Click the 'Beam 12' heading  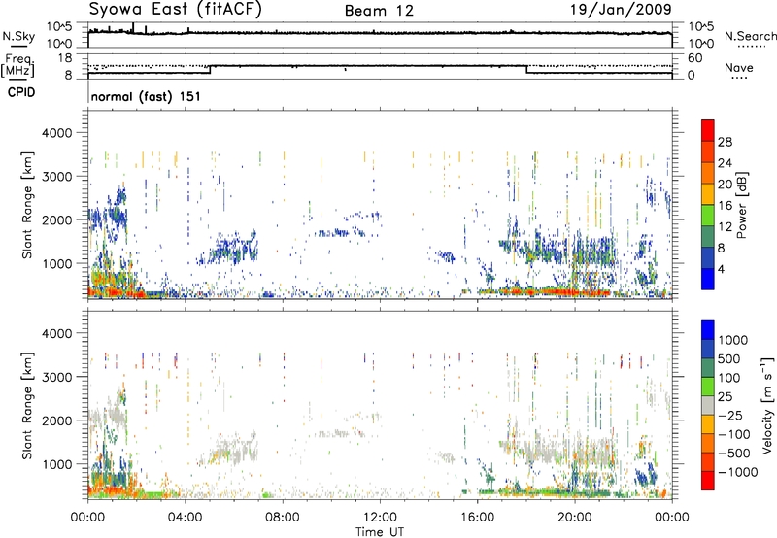click(379, 11)
